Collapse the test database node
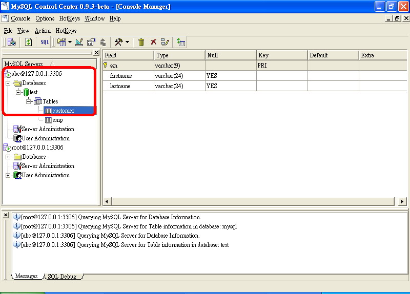 tap(18, 92)
